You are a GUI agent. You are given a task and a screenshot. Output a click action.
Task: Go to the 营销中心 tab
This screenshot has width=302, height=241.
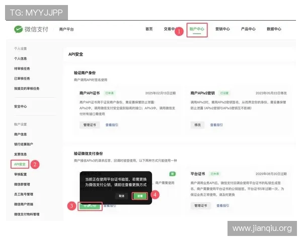click(x=222, y=29)
